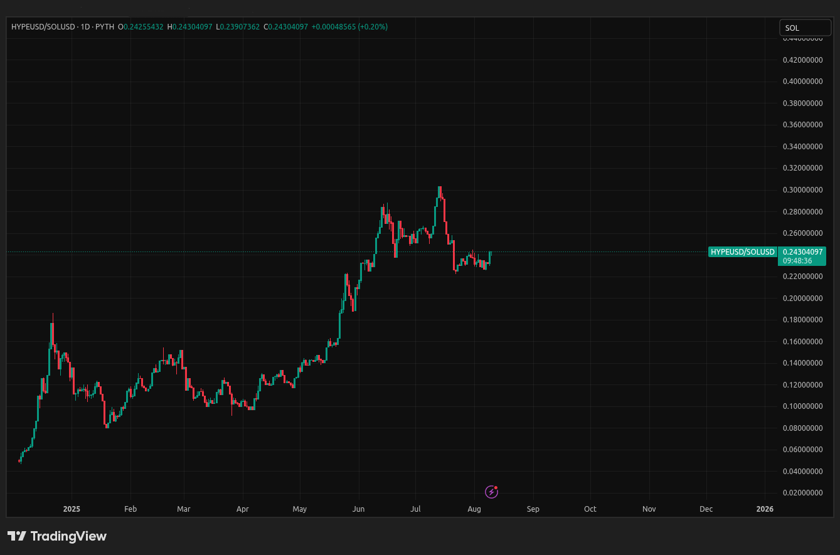Click the 0.02000000 price axis label
Image resolution: width=840 pixels, height=555 pixels.
tap(802, 493)
